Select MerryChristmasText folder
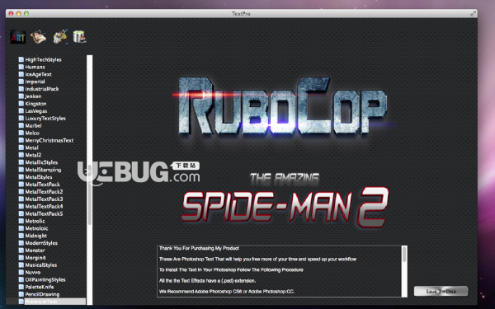 [46, 140]
